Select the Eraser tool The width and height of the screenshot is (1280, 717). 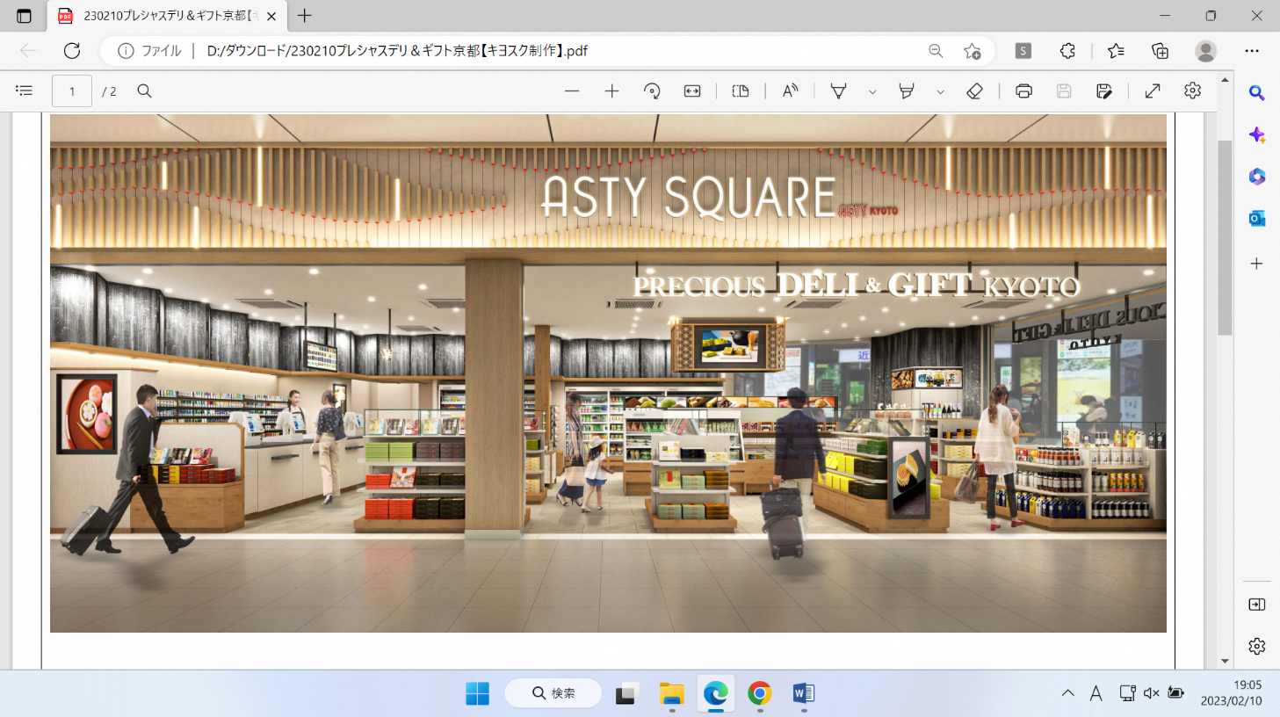click(974, 91)
